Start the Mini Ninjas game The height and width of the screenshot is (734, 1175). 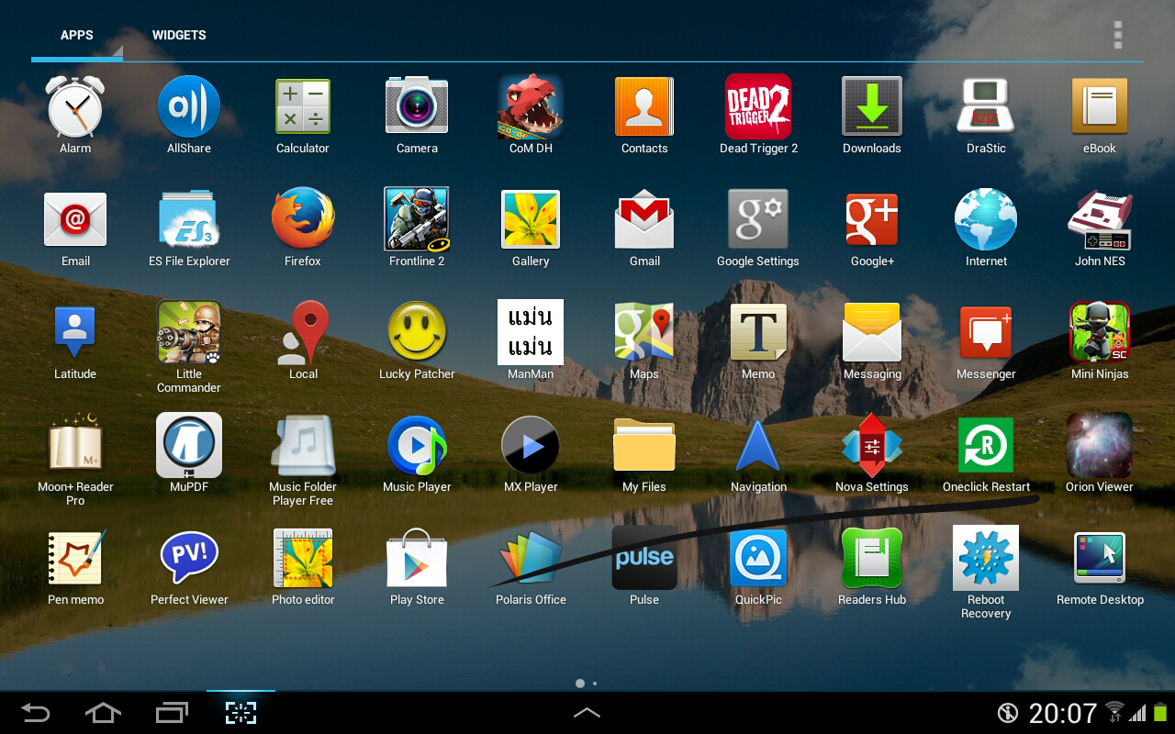point(1100,332)
